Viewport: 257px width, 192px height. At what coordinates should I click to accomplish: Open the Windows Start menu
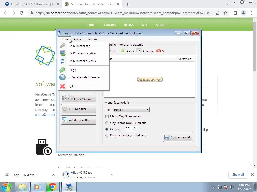[x=7, y=187]
